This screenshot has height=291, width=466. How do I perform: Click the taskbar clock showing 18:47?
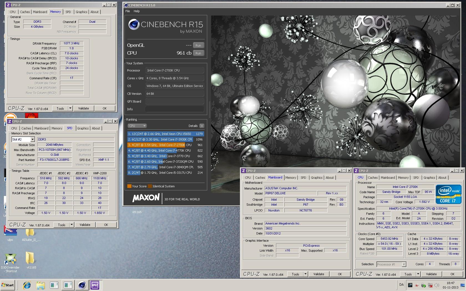[x=450, y=285]
